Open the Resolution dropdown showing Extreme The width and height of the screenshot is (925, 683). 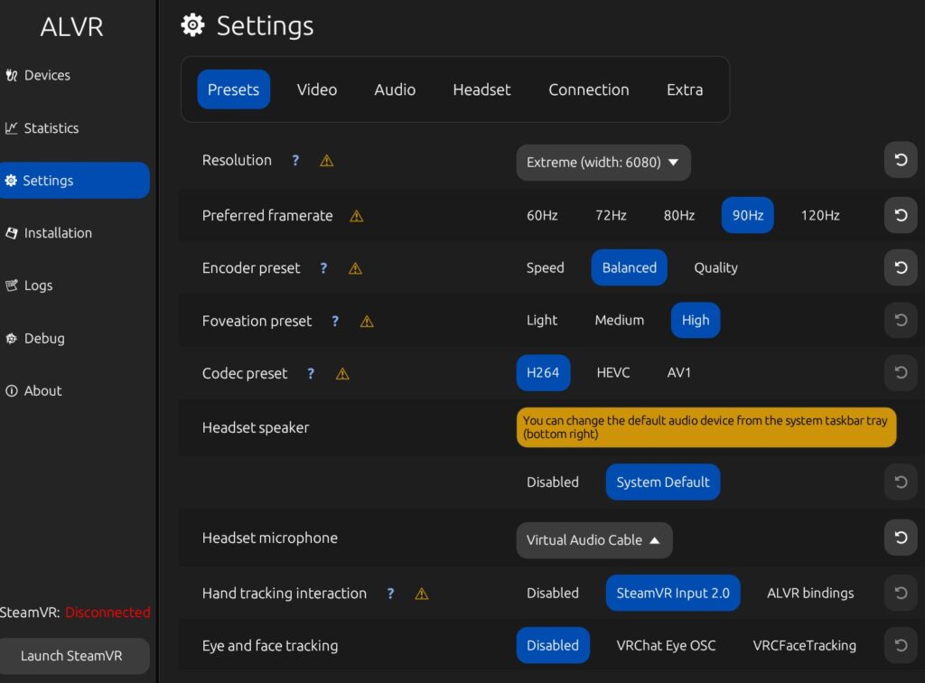[x=603, y=163]
